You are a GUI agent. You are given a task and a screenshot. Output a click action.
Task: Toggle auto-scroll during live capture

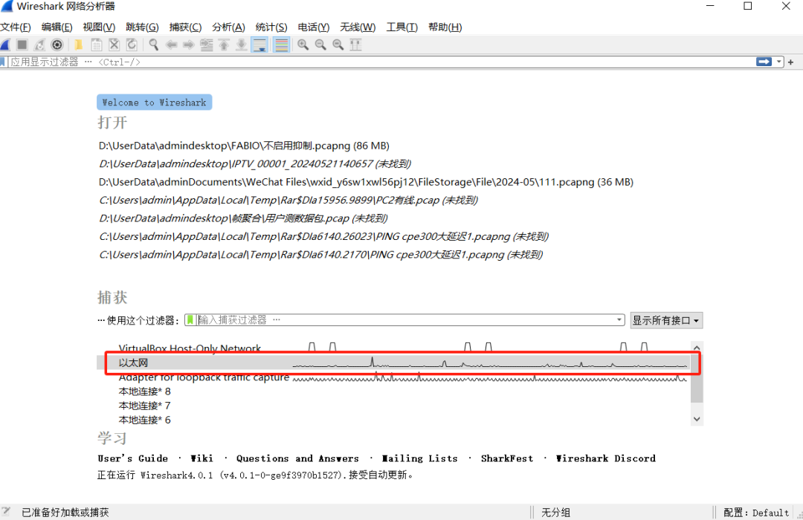260,45
